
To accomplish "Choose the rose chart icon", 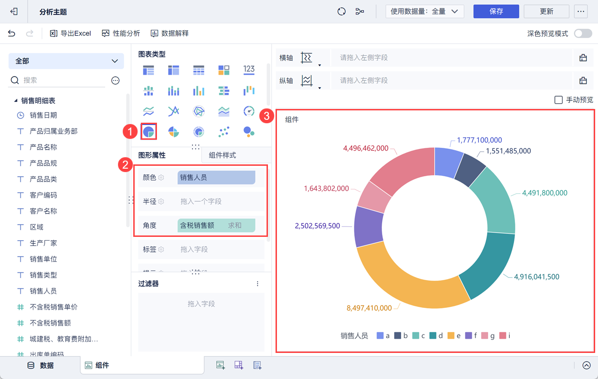I will 174,132.
